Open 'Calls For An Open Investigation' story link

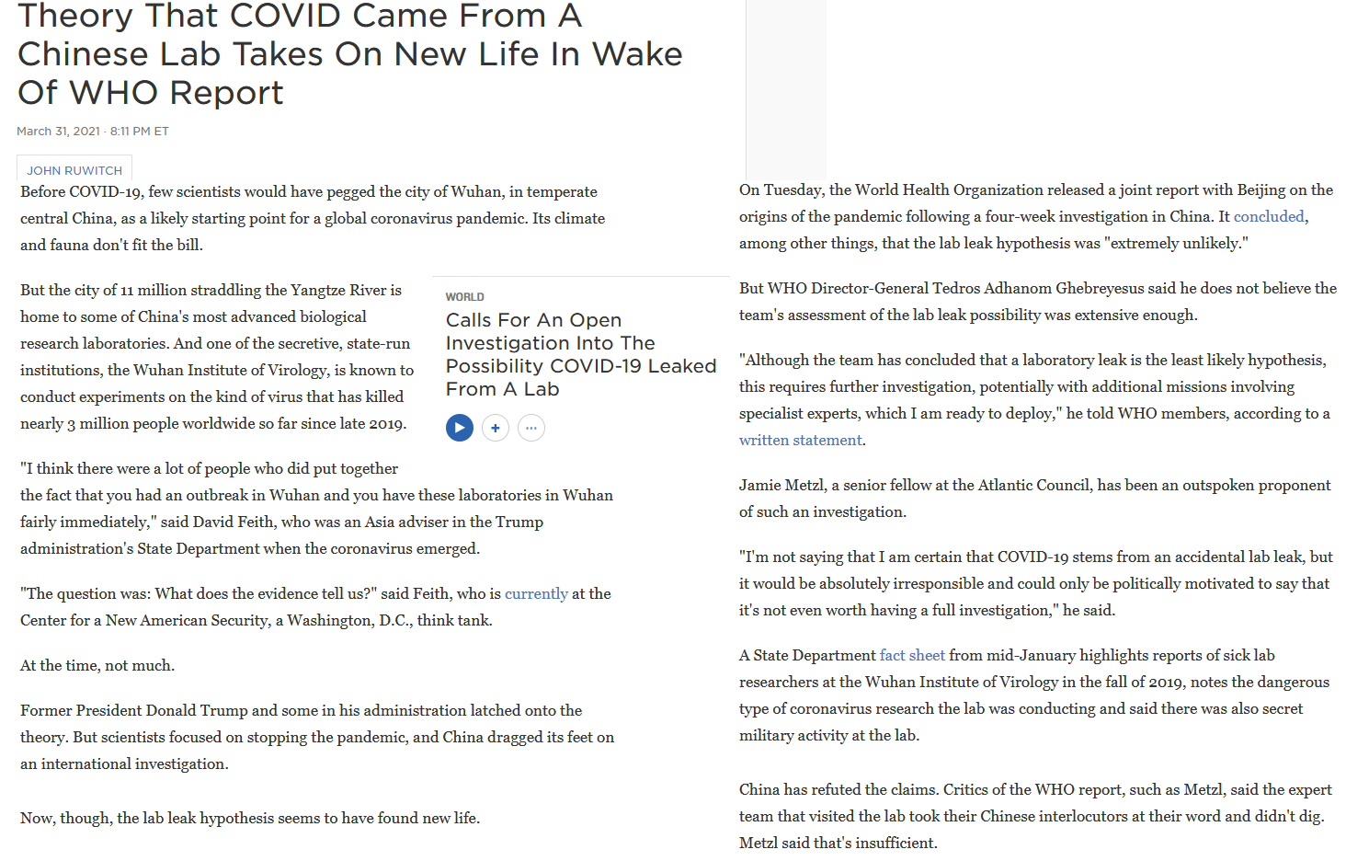tap(580, 354)
